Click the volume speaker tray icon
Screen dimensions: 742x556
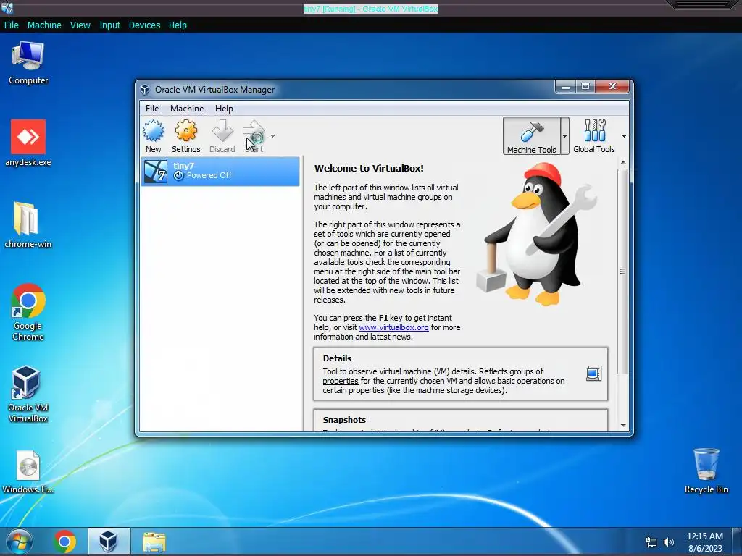[x=669, y=542]
